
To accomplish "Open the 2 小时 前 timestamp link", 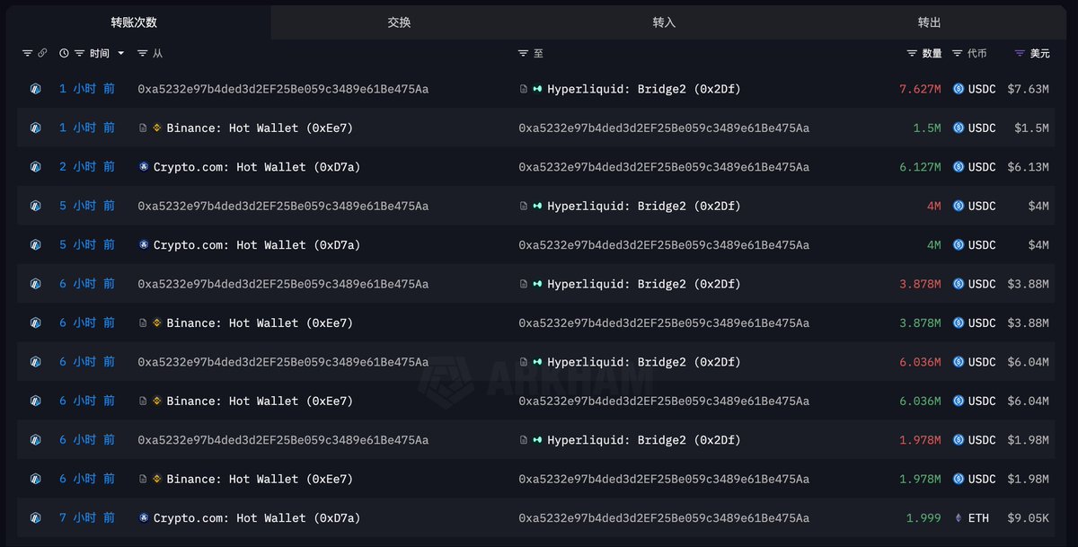I will click(x=87, y=167).
